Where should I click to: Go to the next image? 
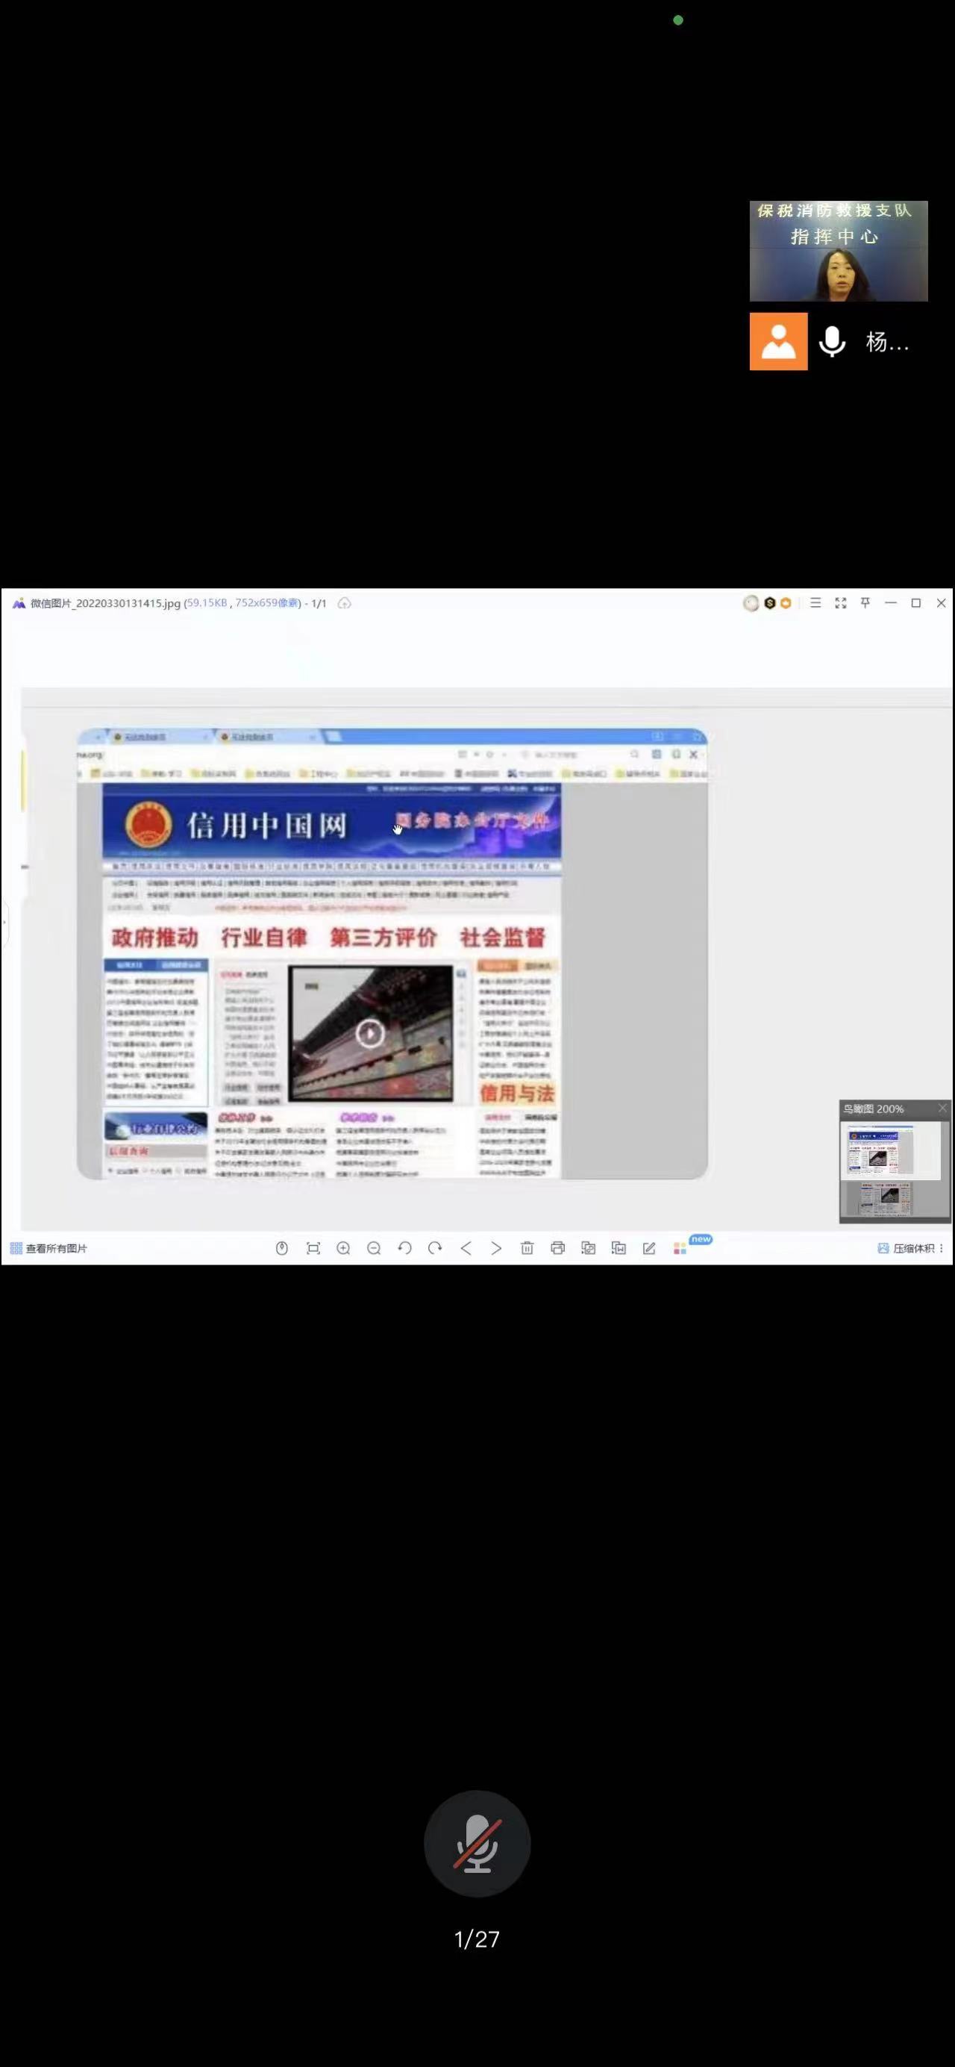tap(496, 1249)
